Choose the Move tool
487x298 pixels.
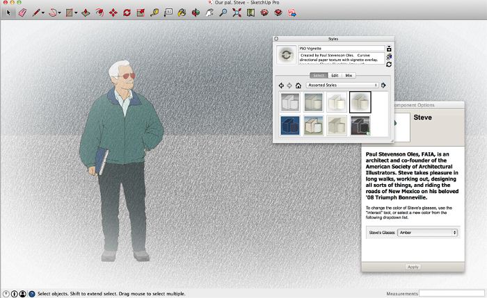pos(113,13)
